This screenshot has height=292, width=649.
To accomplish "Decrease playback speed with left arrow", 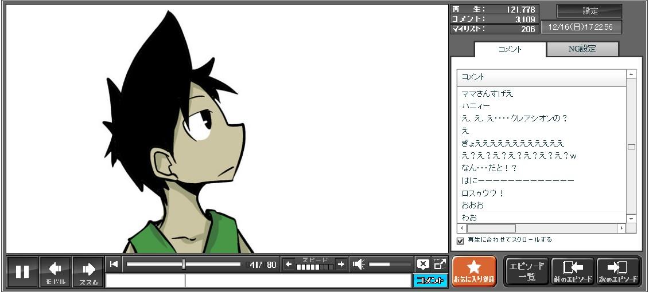I will (x=289, y=264).
